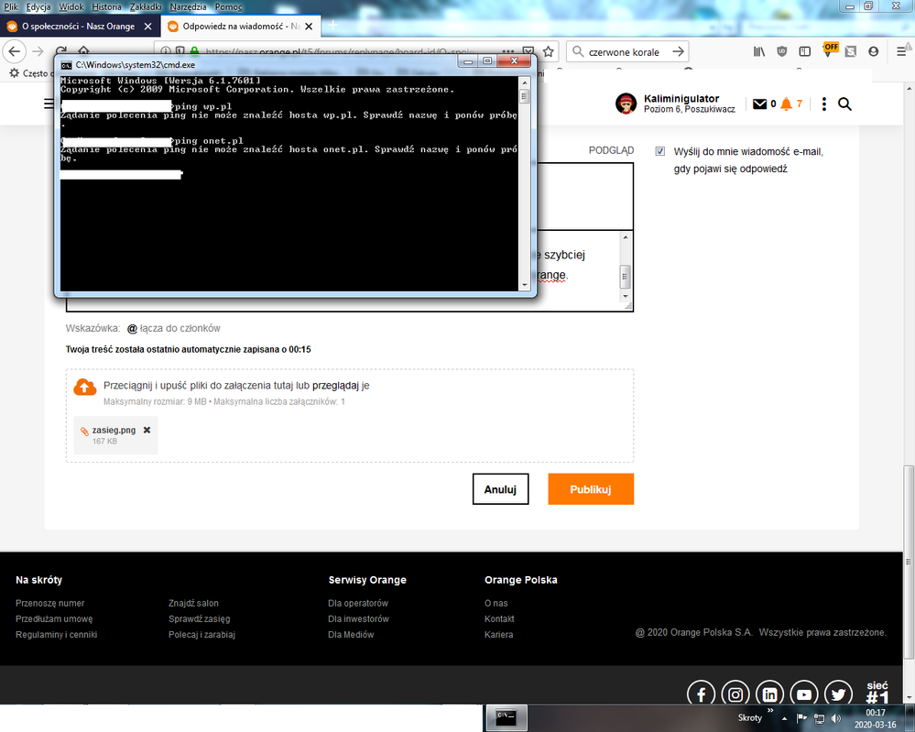Switch to 'O społeczności - Nasz Orange' tab
The width and height of the screenshot is (915, 732).
[x=78, y=27]
